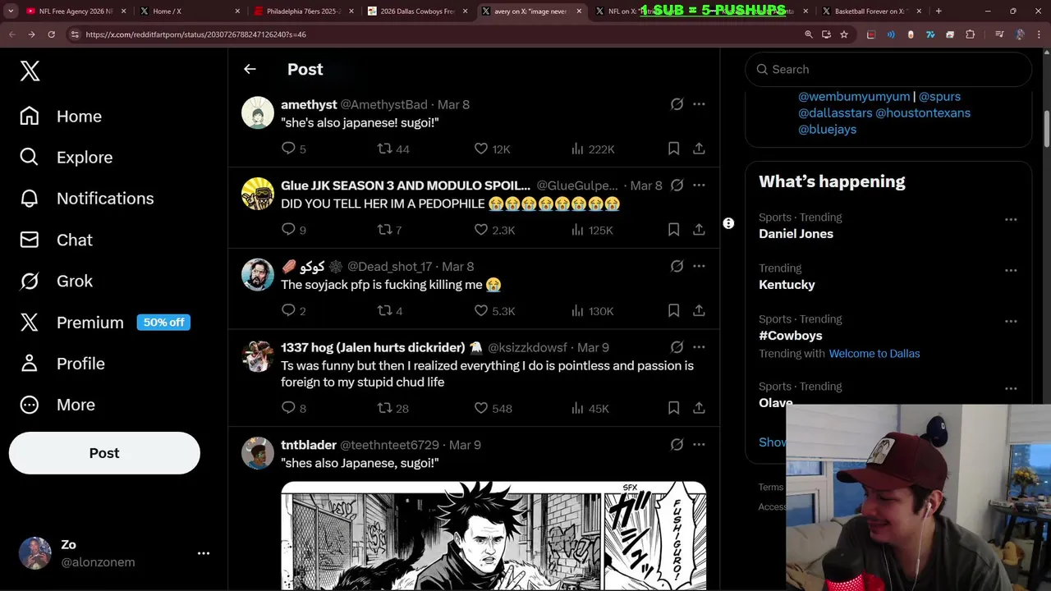Bookmark Glue JJK's post

coord(673,230)
